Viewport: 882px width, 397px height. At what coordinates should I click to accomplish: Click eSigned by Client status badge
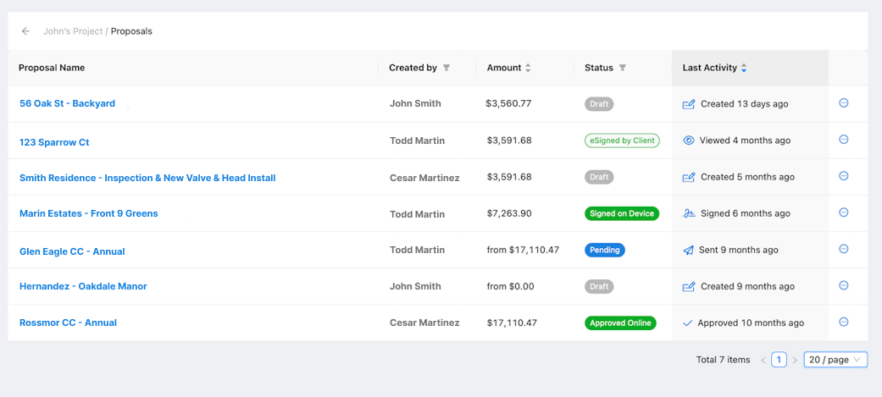[622, 141]
